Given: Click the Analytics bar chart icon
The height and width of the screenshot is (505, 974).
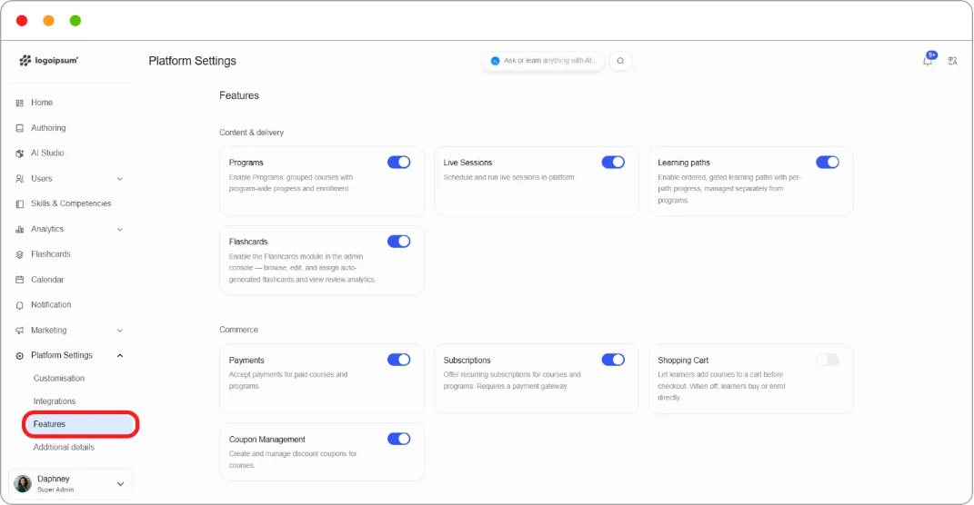Looking at the screenshot, I should (x=20, y=230).
